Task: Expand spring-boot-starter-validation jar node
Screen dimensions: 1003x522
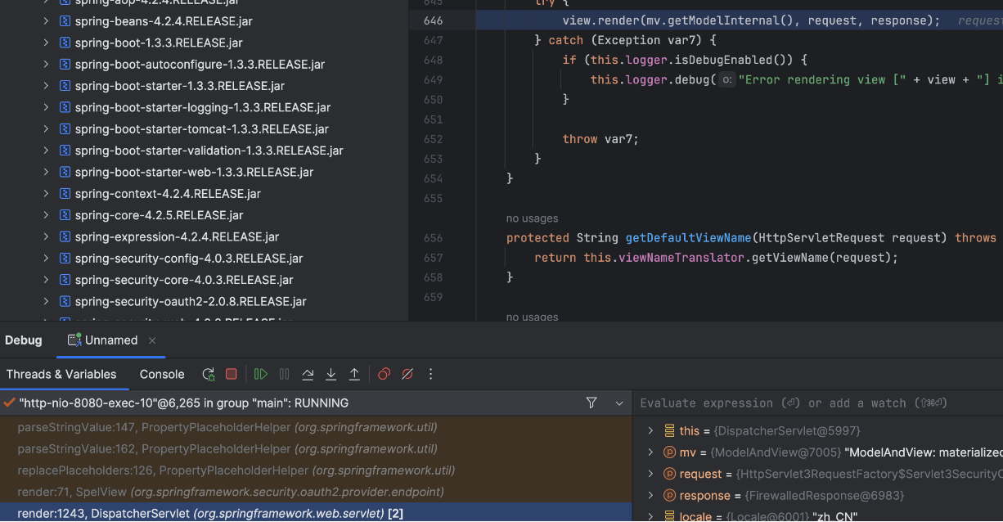Action: click(46, 151)
